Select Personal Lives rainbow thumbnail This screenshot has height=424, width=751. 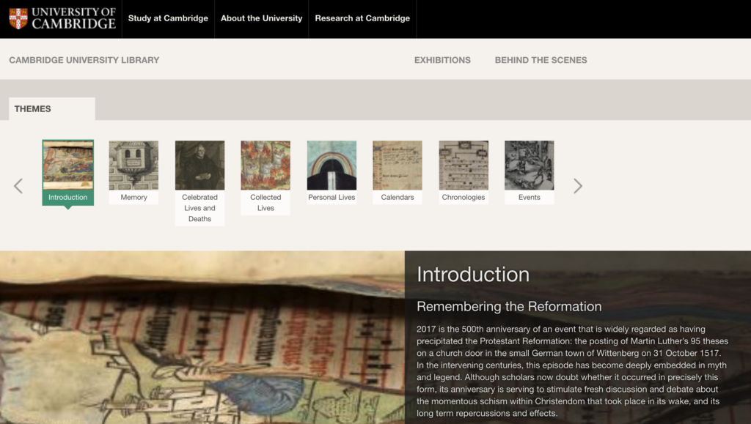click(x=331, y=165)
